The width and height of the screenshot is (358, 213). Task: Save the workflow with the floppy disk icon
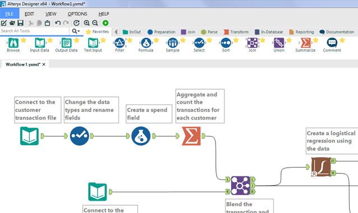[21, 23]
